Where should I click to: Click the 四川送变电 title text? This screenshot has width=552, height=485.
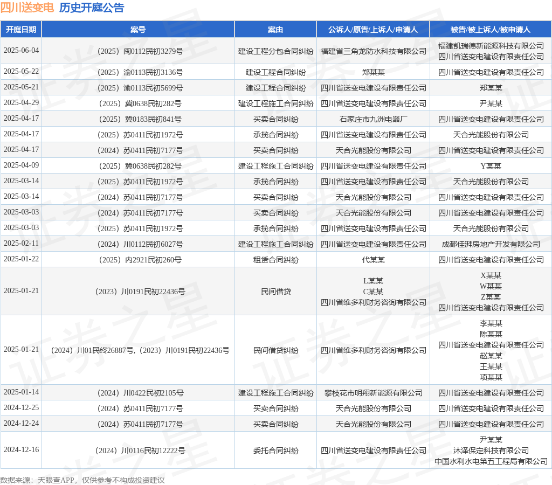tap(27, 8)
